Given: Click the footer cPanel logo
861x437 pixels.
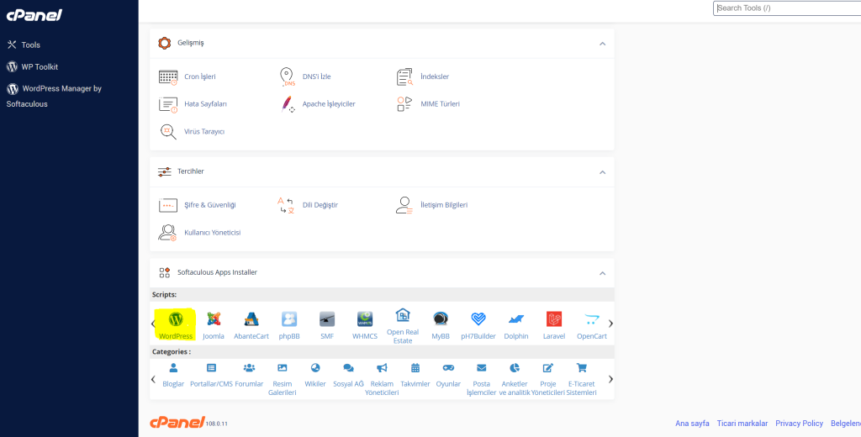Looking at the screenshot, I should [177, 422].
